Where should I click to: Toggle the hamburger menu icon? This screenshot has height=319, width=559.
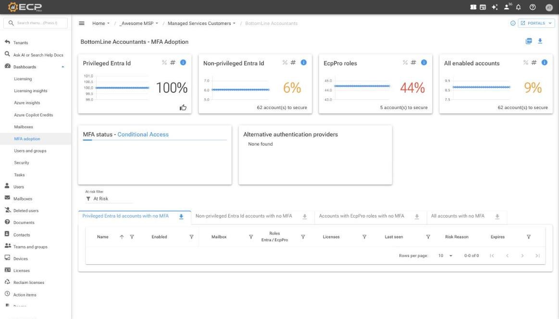pyautogui.click(x=82, y=23)
